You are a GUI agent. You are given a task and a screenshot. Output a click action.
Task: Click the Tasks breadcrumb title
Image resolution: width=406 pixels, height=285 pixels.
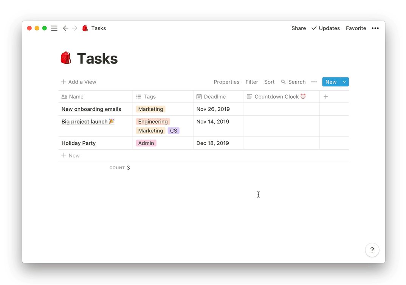(99, 28)
